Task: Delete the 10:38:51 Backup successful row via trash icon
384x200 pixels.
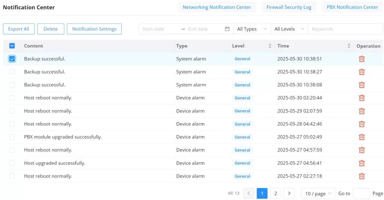Action: tap(362, 59)
